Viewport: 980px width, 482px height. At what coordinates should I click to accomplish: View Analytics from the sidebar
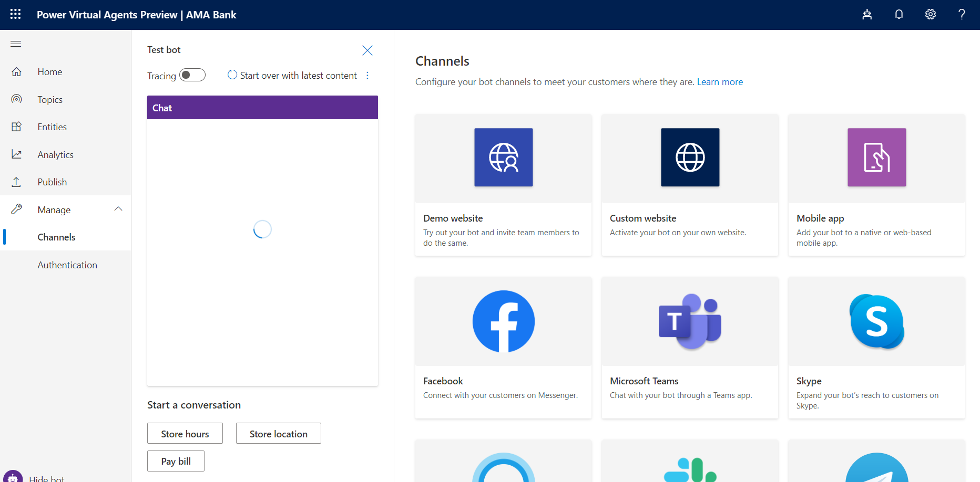55,154
